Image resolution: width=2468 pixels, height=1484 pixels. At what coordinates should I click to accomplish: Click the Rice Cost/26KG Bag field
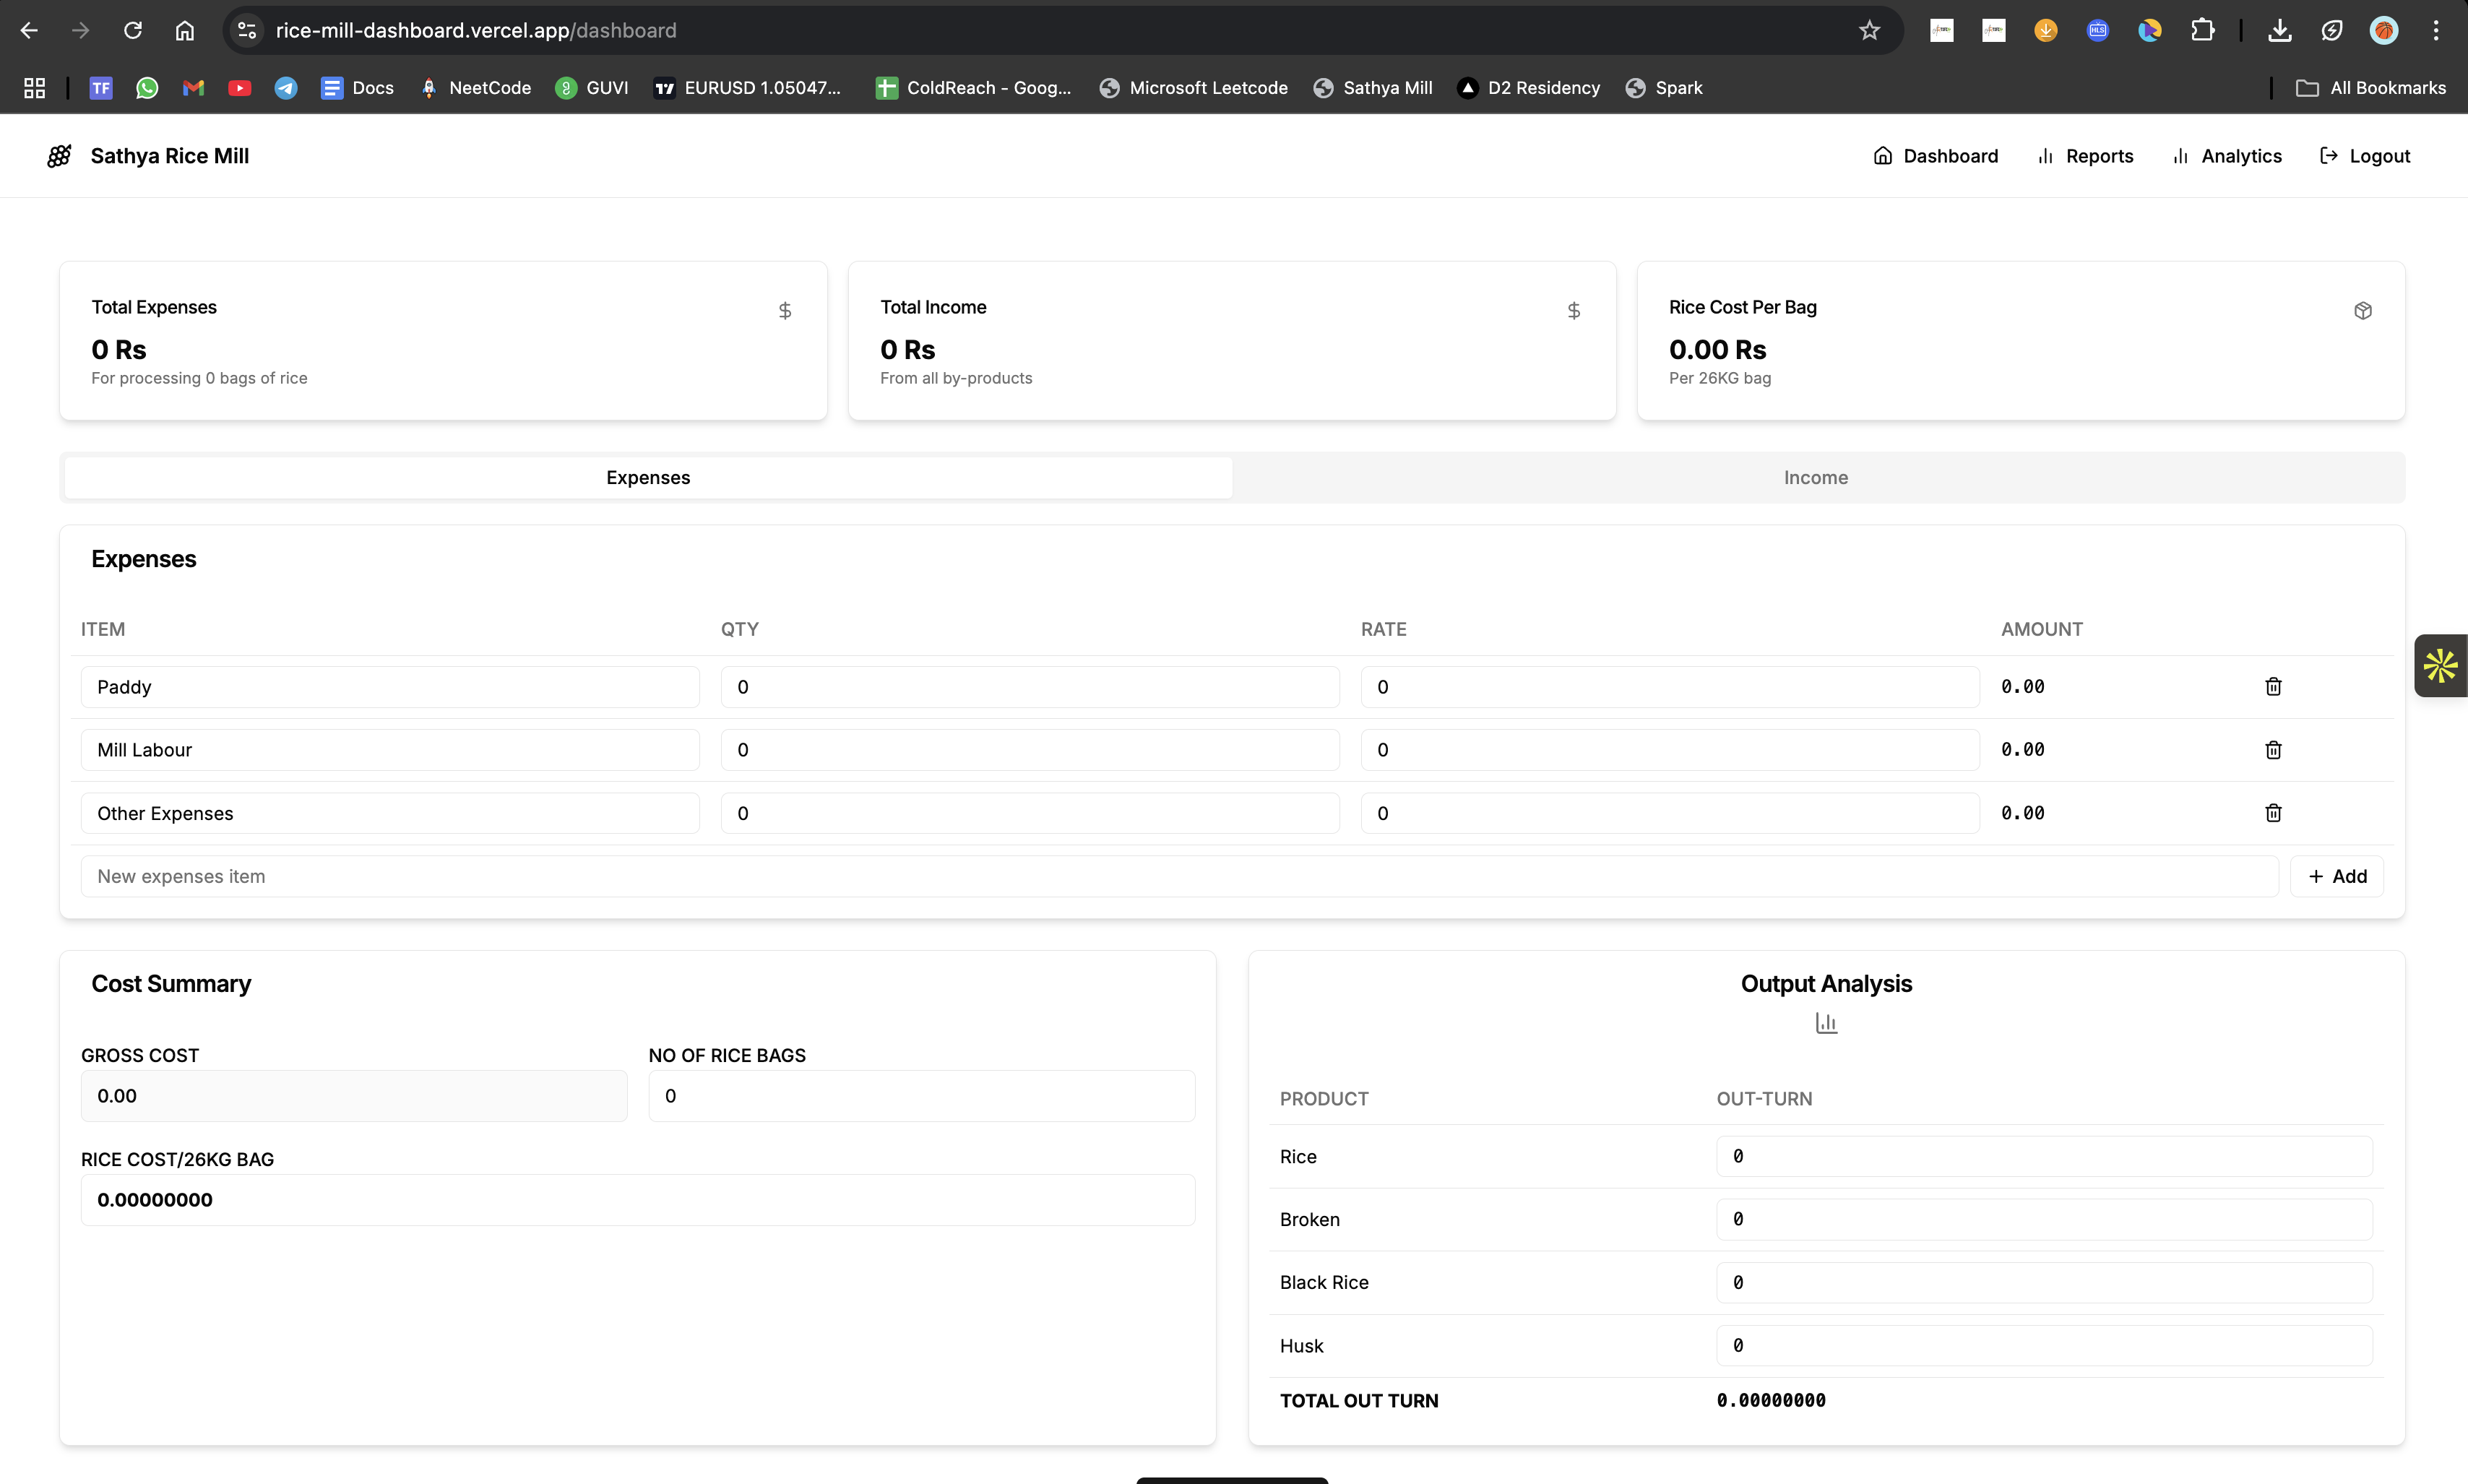(x=638, y=1200)
